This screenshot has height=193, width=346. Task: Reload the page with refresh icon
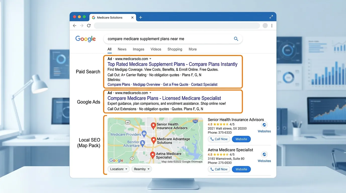coord(89,26)
